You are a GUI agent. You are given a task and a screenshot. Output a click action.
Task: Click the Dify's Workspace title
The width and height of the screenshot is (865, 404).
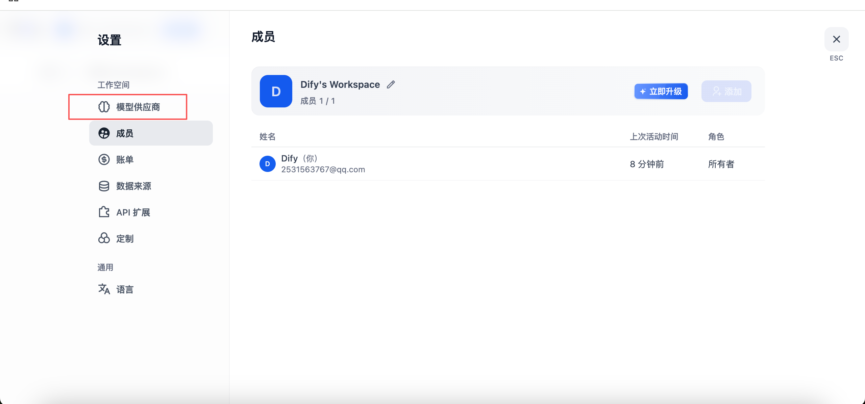point(340,84)
